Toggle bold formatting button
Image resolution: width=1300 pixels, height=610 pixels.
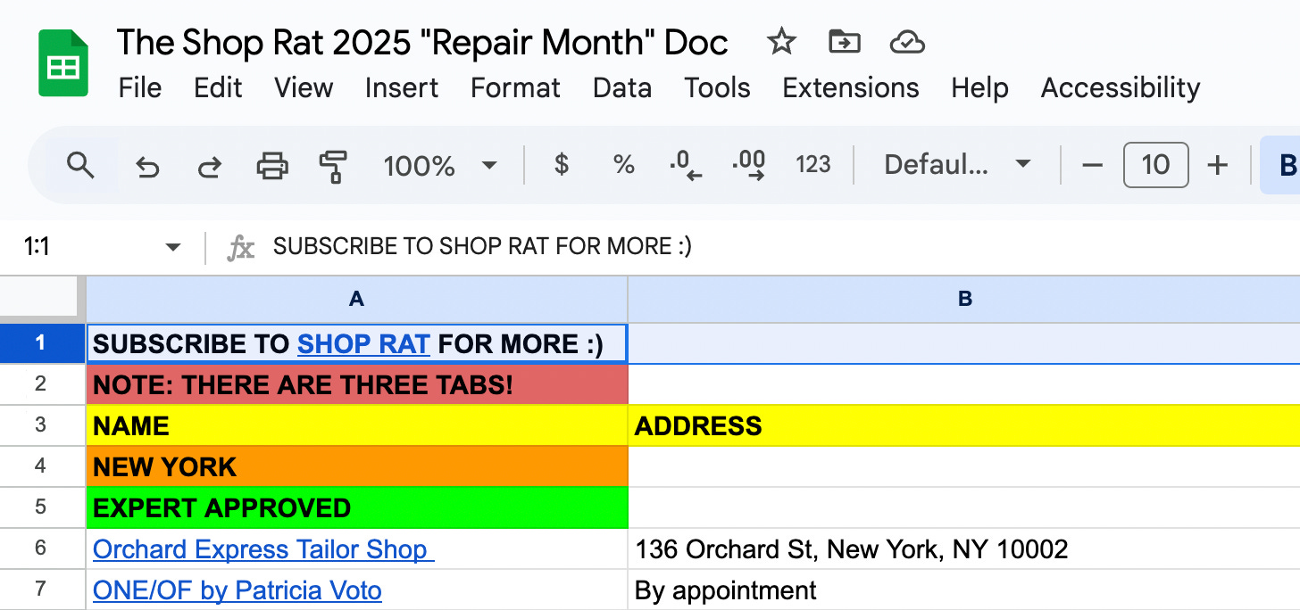tap(1282, 165)
